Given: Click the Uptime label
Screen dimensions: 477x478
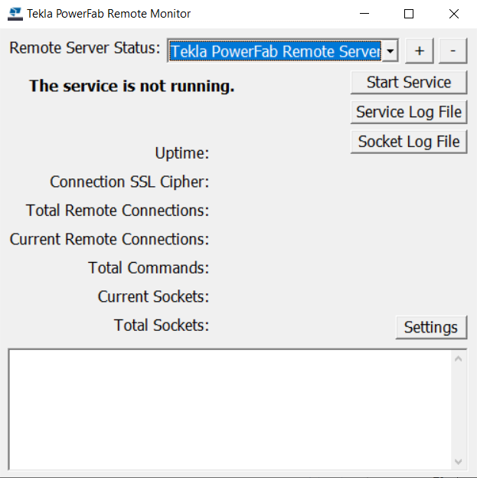Looking at the screenshot, I should [181, 153].
